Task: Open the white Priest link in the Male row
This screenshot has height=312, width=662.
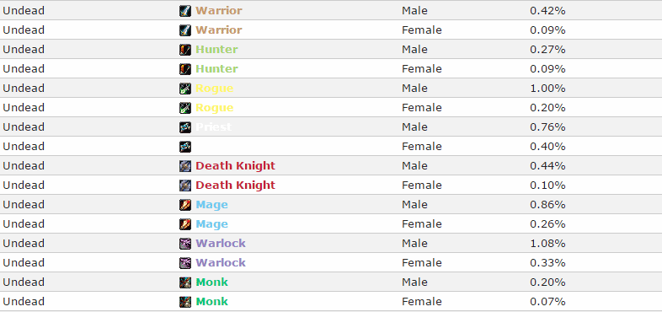Action: (x=214, y=127)
